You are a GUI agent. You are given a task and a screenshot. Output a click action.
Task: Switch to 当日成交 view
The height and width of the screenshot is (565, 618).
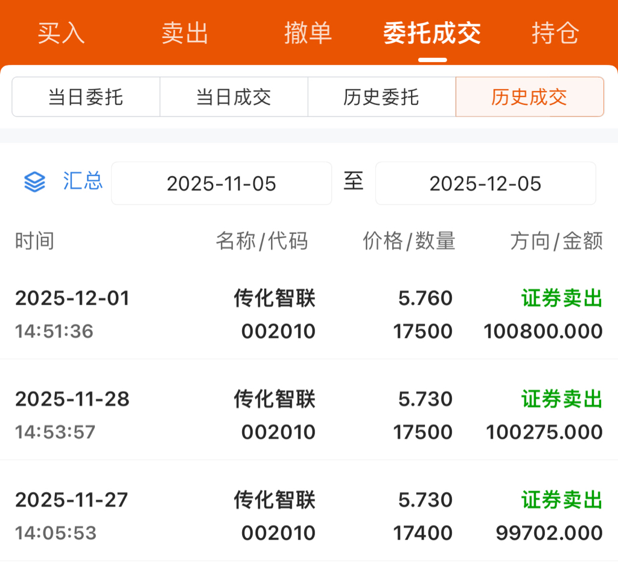point(234,96)
